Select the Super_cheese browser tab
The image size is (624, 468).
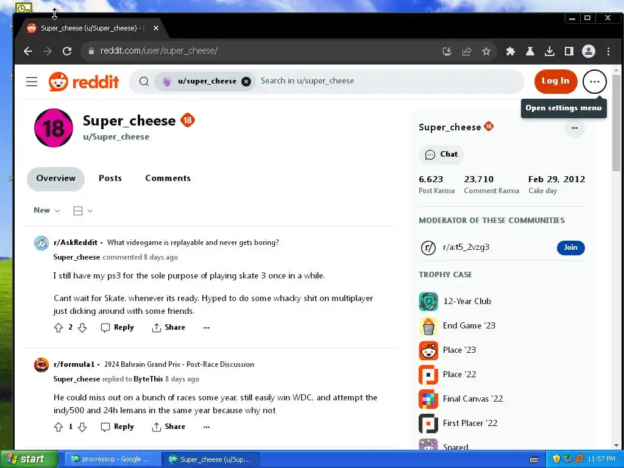(91, 28)
